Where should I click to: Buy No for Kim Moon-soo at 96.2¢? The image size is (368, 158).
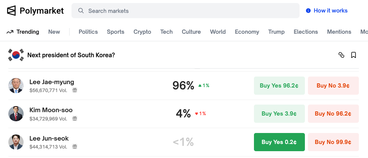pos(333,114)
